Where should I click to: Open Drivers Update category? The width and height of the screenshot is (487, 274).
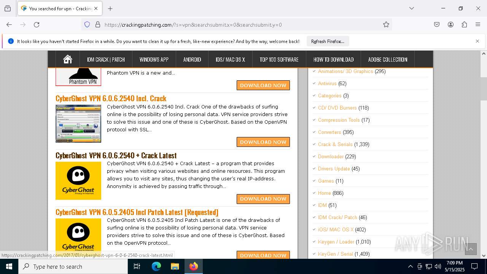(334, 169)
